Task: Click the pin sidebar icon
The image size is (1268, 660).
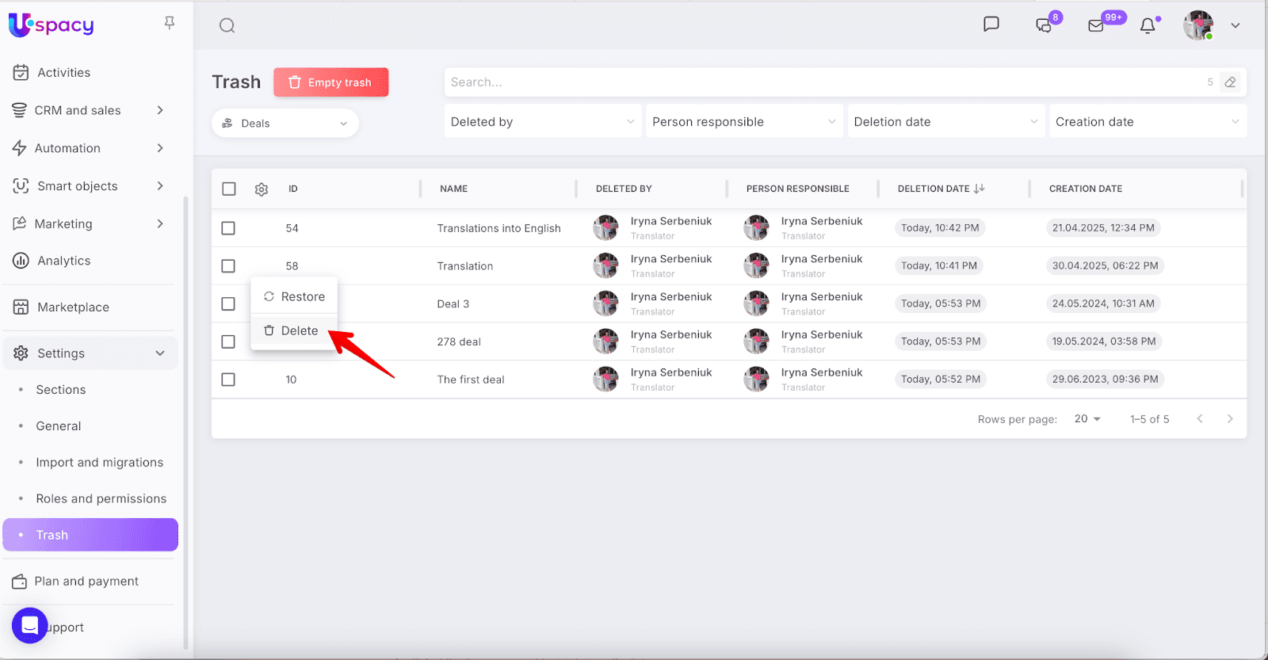Action: click(170, 24)
